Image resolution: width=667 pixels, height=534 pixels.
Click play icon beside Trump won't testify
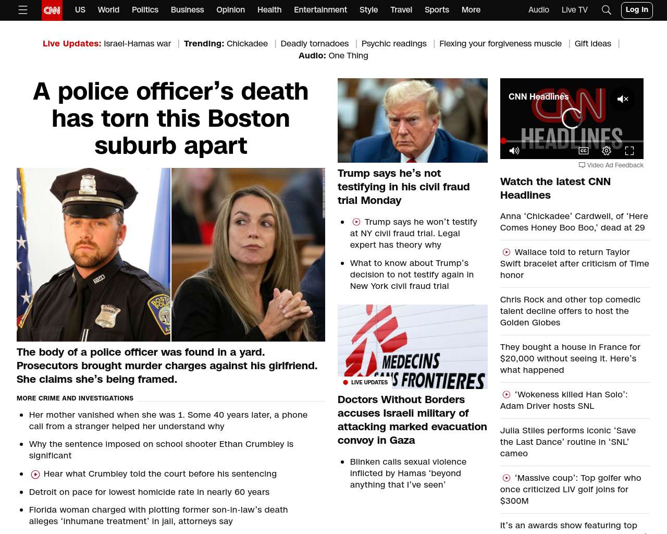[x=356, y=222]
